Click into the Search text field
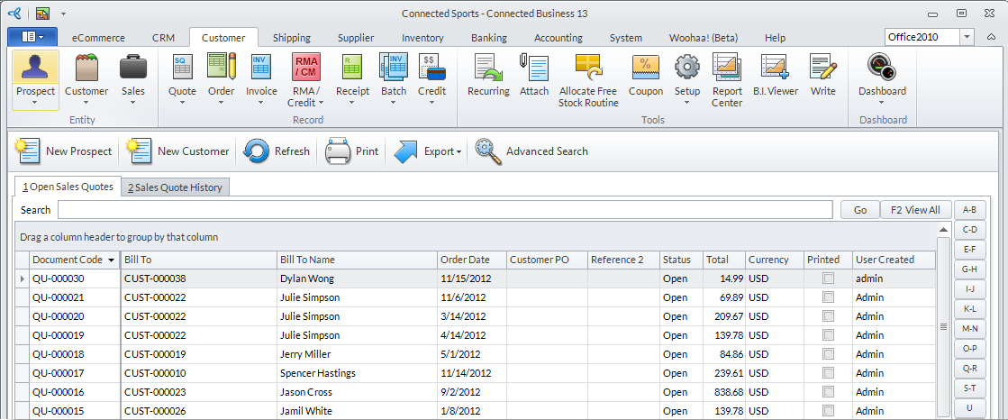Viewport: 1008px width, 420px height. click(444, 210)
